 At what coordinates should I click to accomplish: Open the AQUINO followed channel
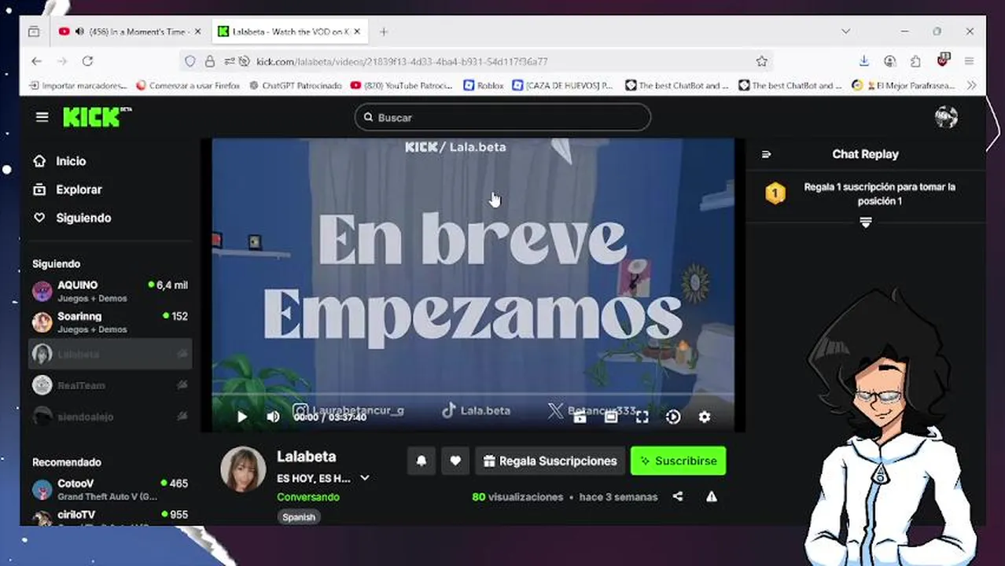pyautogui.click(x=110, y=291)
